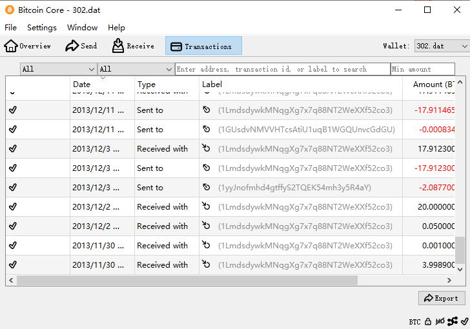Open the Help menu
The height and width of the screenshot is (329, 470).
[x=116, y=28]
